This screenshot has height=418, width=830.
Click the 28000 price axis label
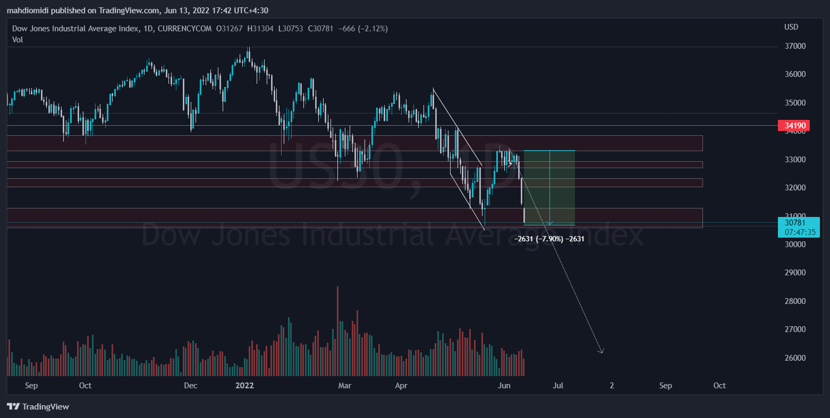(795, 301)
